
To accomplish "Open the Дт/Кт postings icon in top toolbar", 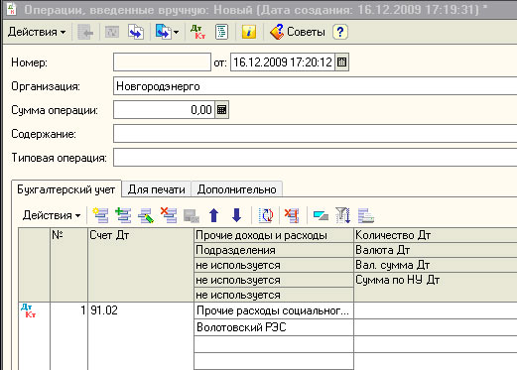I will (x=198, y=32).
